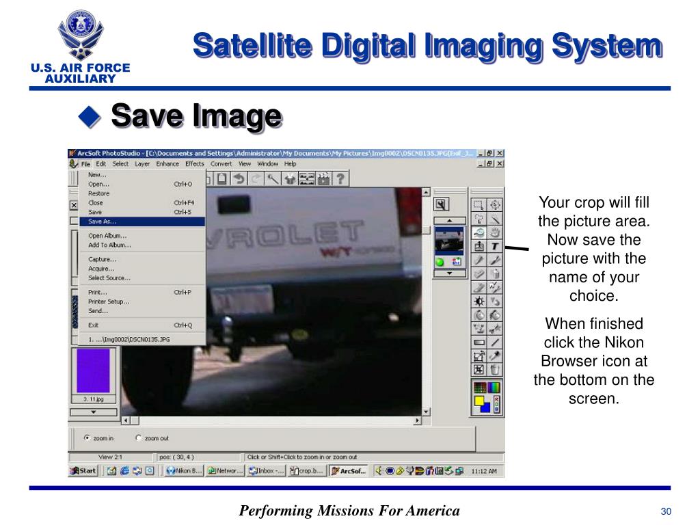
Task: Select the line drawing tool
Action: coord(495,342)
